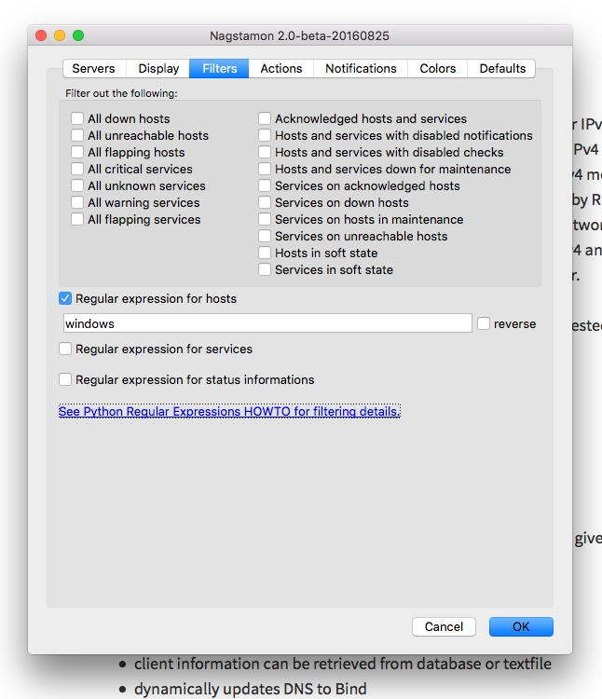Toggle Services in soft state checkbox

click(265, 270)
